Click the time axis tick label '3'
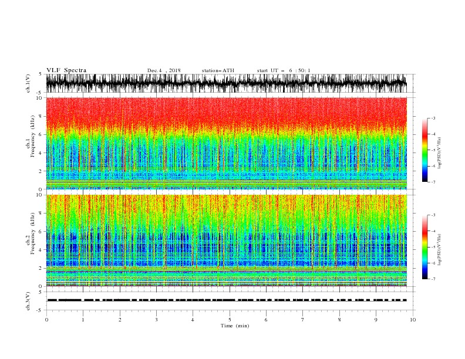 coord(156,320)
